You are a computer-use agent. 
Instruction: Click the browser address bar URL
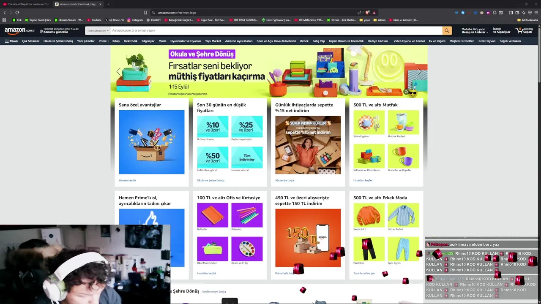(177, 13)
